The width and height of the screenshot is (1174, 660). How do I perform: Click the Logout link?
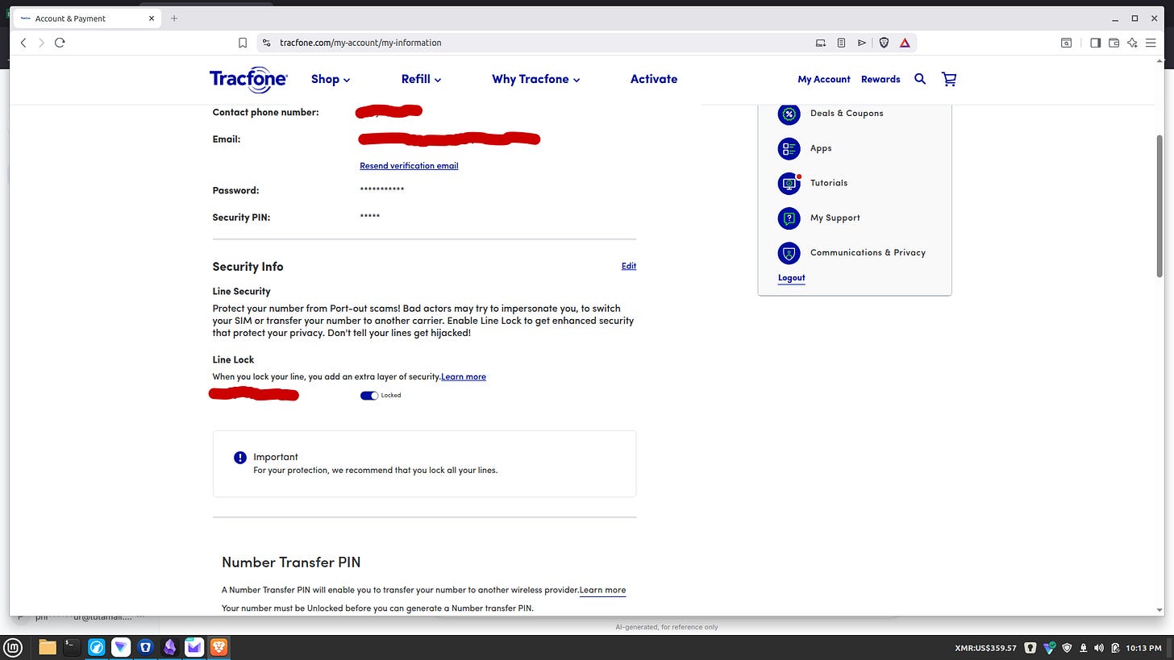pos(791,278)
